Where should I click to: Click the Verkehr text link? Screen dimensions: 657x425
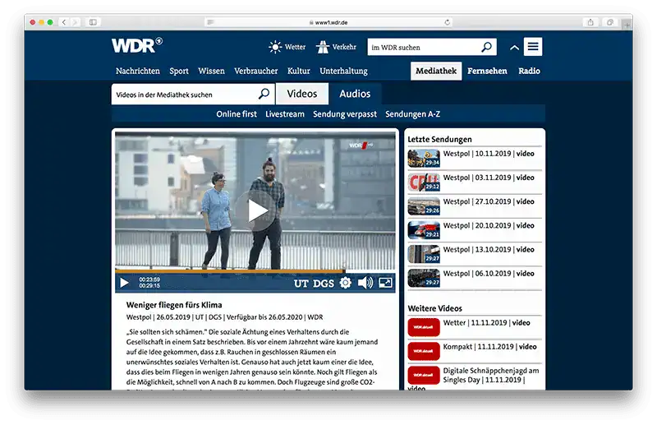click(x=344, y=47)
